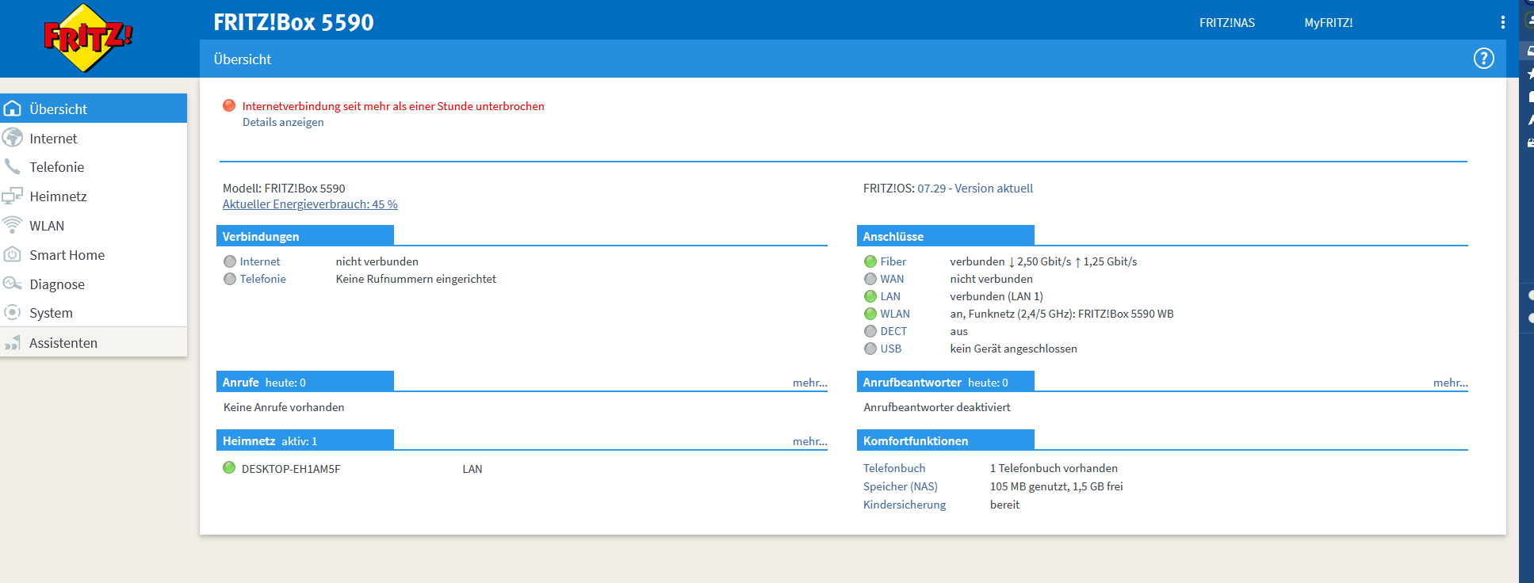This screenshot has height=583, width=1534.
Task: Click the gray status dot beside USB
Action: (870, 349)
